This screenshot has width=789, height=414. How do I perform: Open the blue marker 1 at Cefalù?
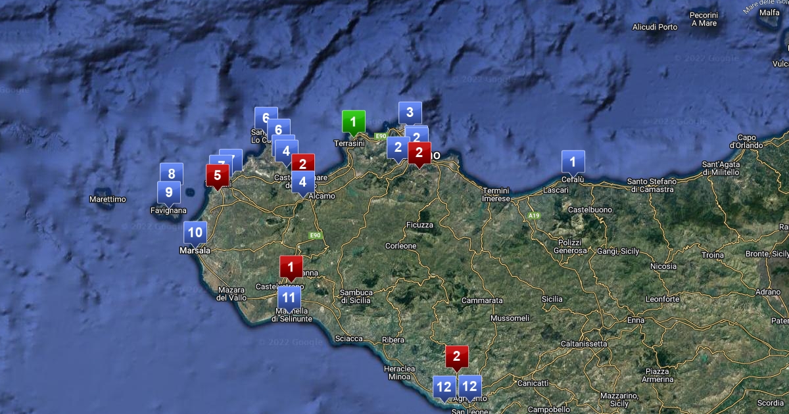pyautogui.click(x=573, y=161)
